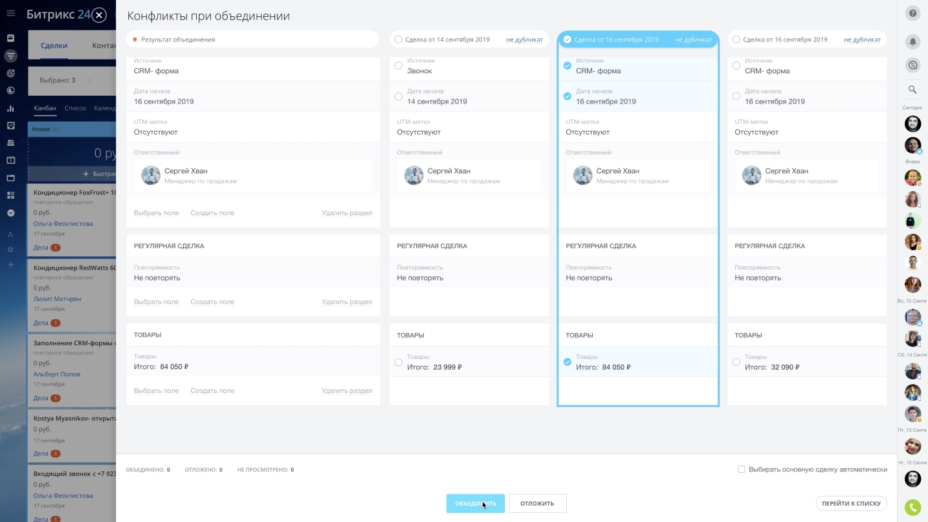Open the Список view tab
This screenshot has width=928, height=522.
pyautogui.click(x=75, y=108)
